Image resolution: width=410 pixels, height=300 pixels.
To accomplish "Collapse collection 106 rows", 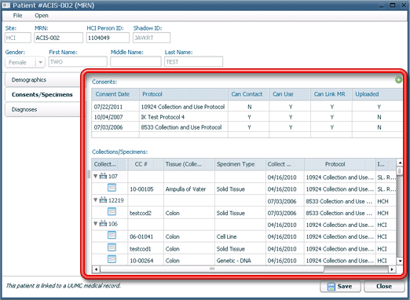I will (x=96, y=224).
